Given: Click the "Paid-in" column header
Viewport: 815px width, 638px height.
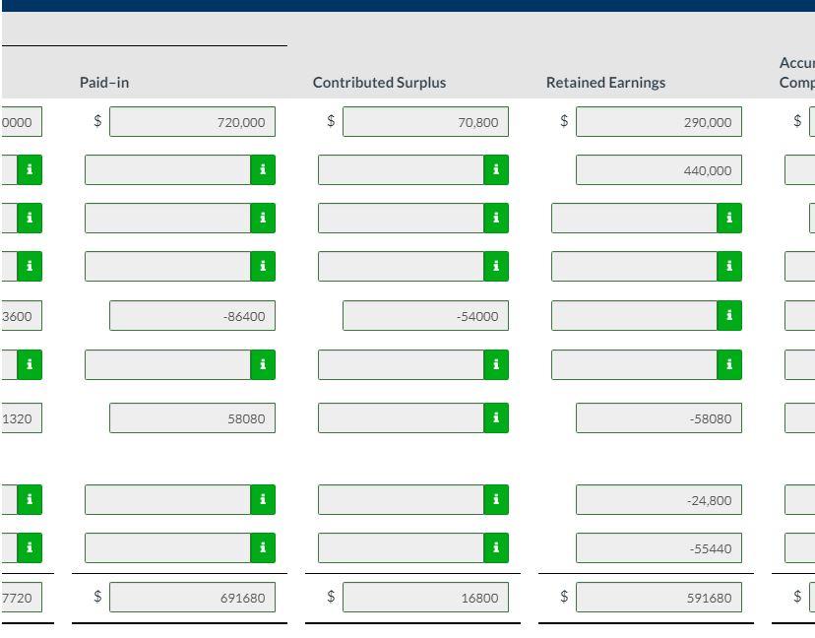Looking at the screenshot, I should pos(104,82).
